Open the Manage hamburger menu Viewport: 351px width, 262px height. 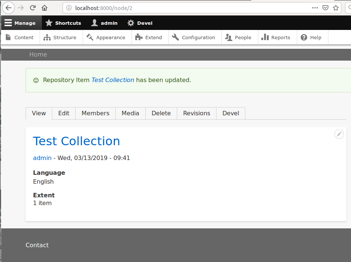pos(8,23)
